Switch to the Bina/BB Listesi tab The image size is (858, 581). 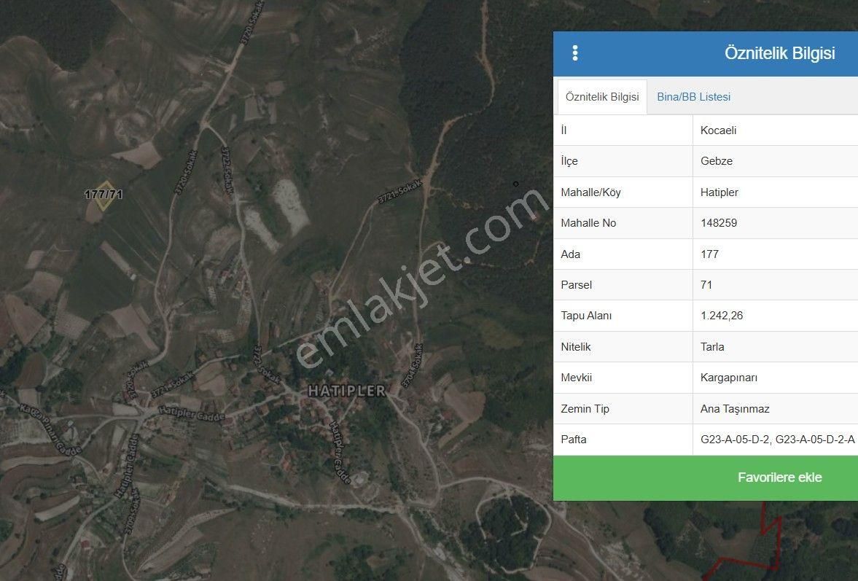tap(693, 97)
